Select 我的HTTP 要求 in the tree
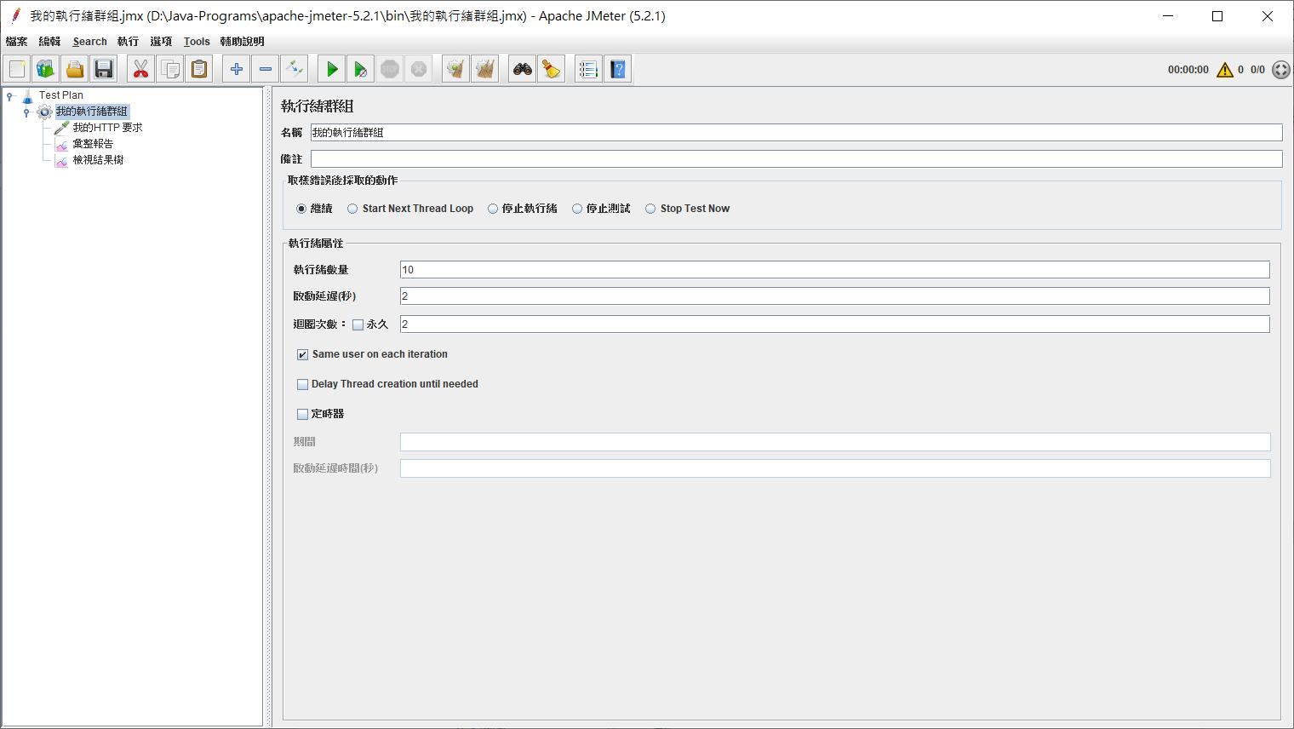Screen dimensions: 1294x729 point(107,128)
